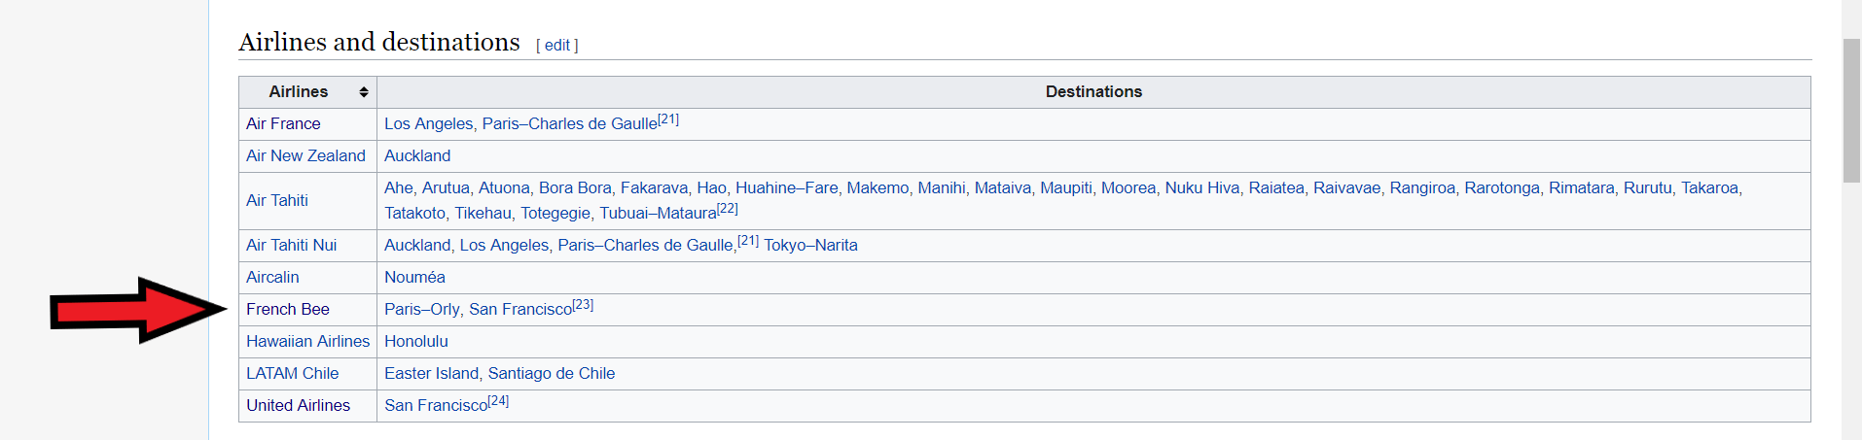Open the Totegegie destination link
The height and width of the screenshot is (440, 1862).
[555, 213]
